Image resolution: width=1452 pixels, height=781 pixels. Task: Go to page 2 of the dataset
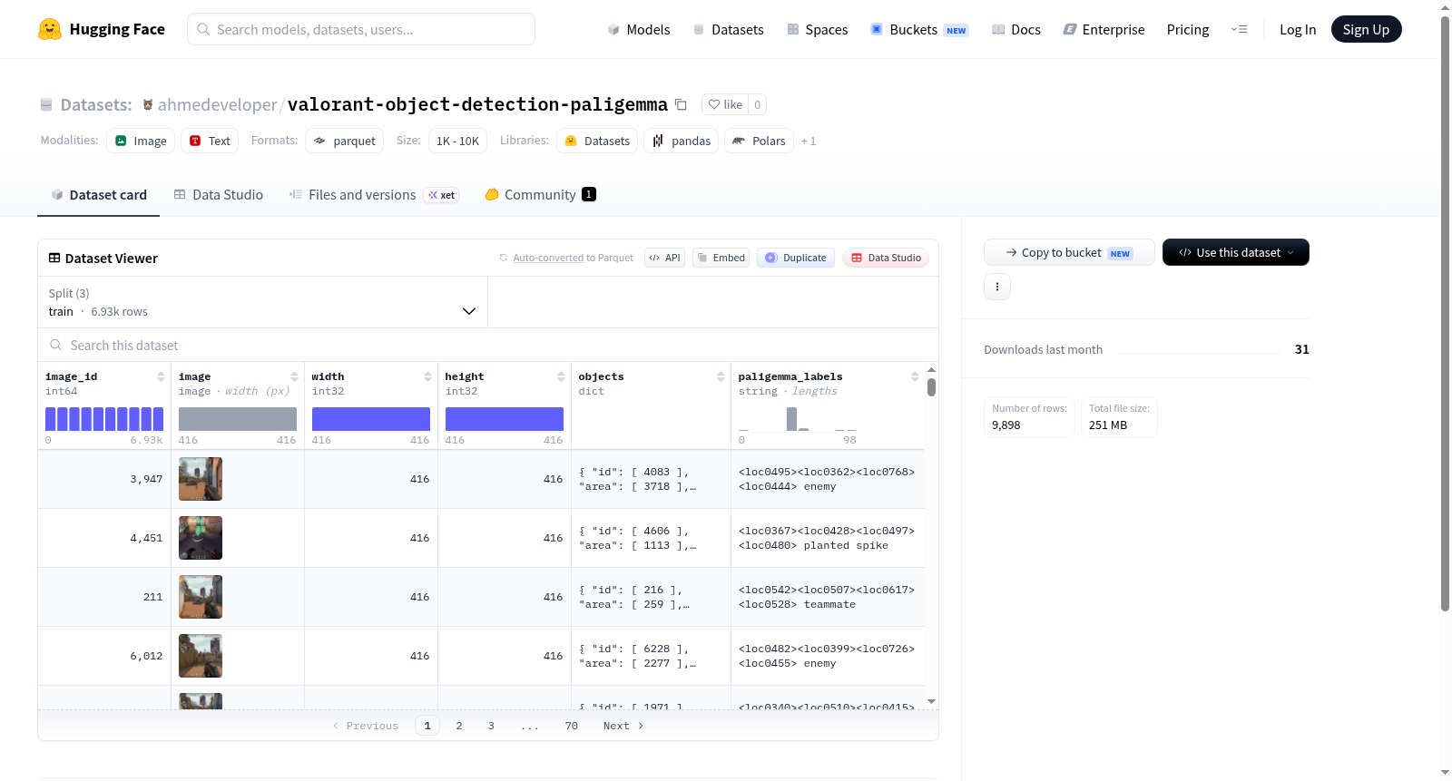(459, 726)
